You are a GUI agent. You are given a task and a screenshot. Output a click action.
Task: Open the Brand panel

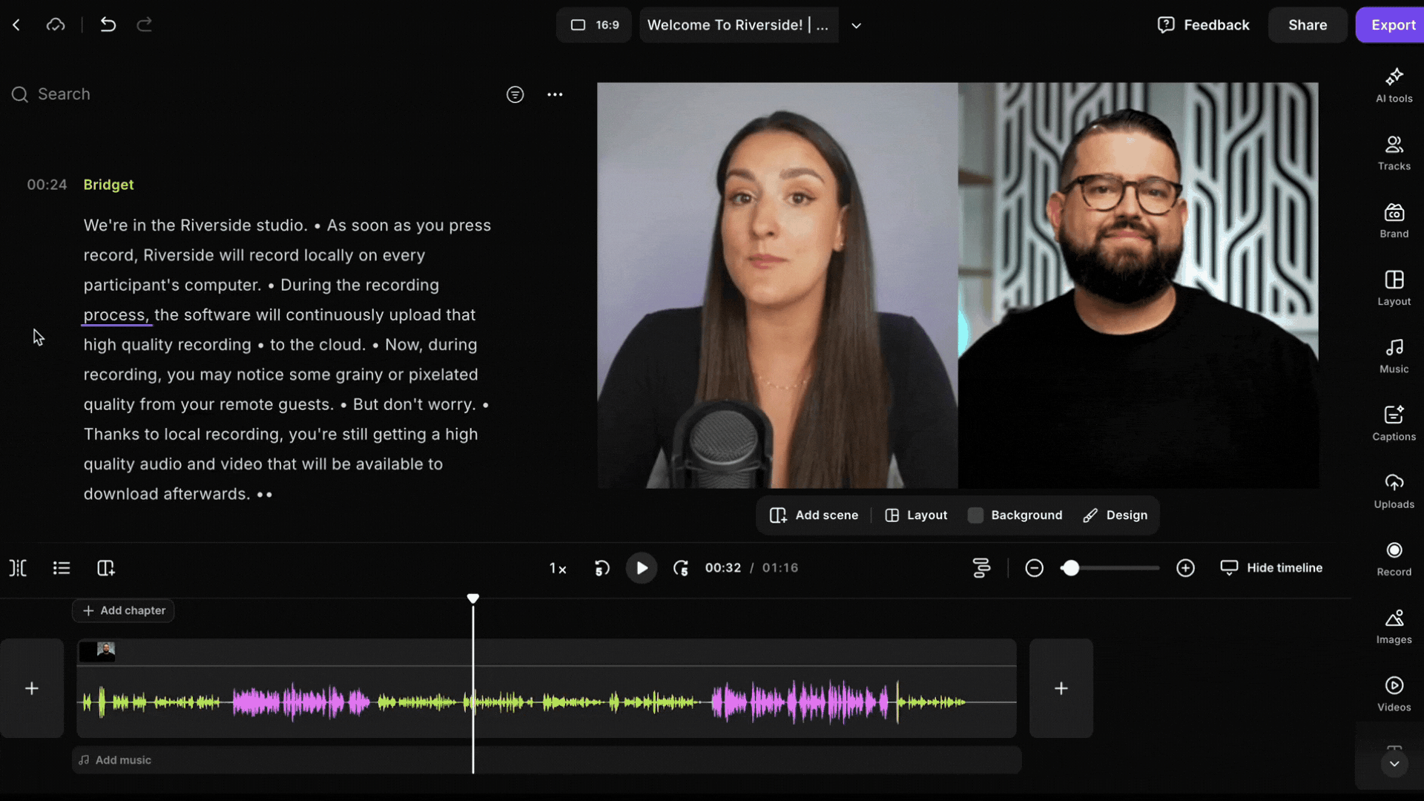coord(1394,220)
